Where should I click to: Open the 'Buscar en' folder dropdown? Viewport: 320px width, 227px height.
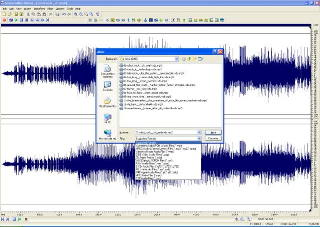coord(177,59)
